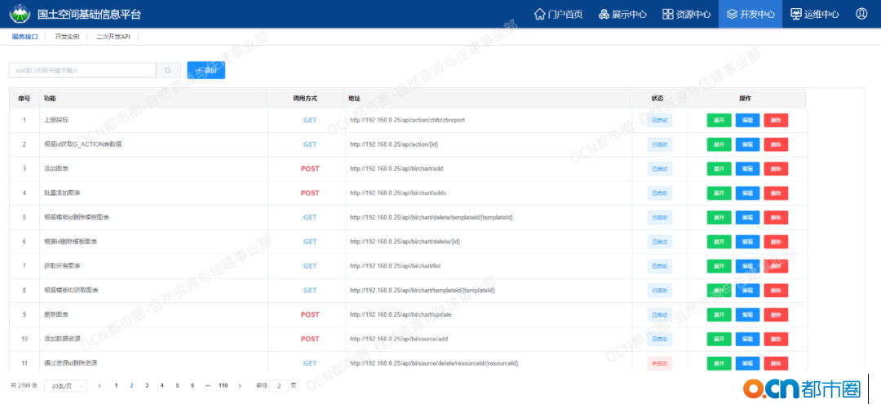
Task: Edit row 10 添加数据资源
Action: click(x=747, y=339)
